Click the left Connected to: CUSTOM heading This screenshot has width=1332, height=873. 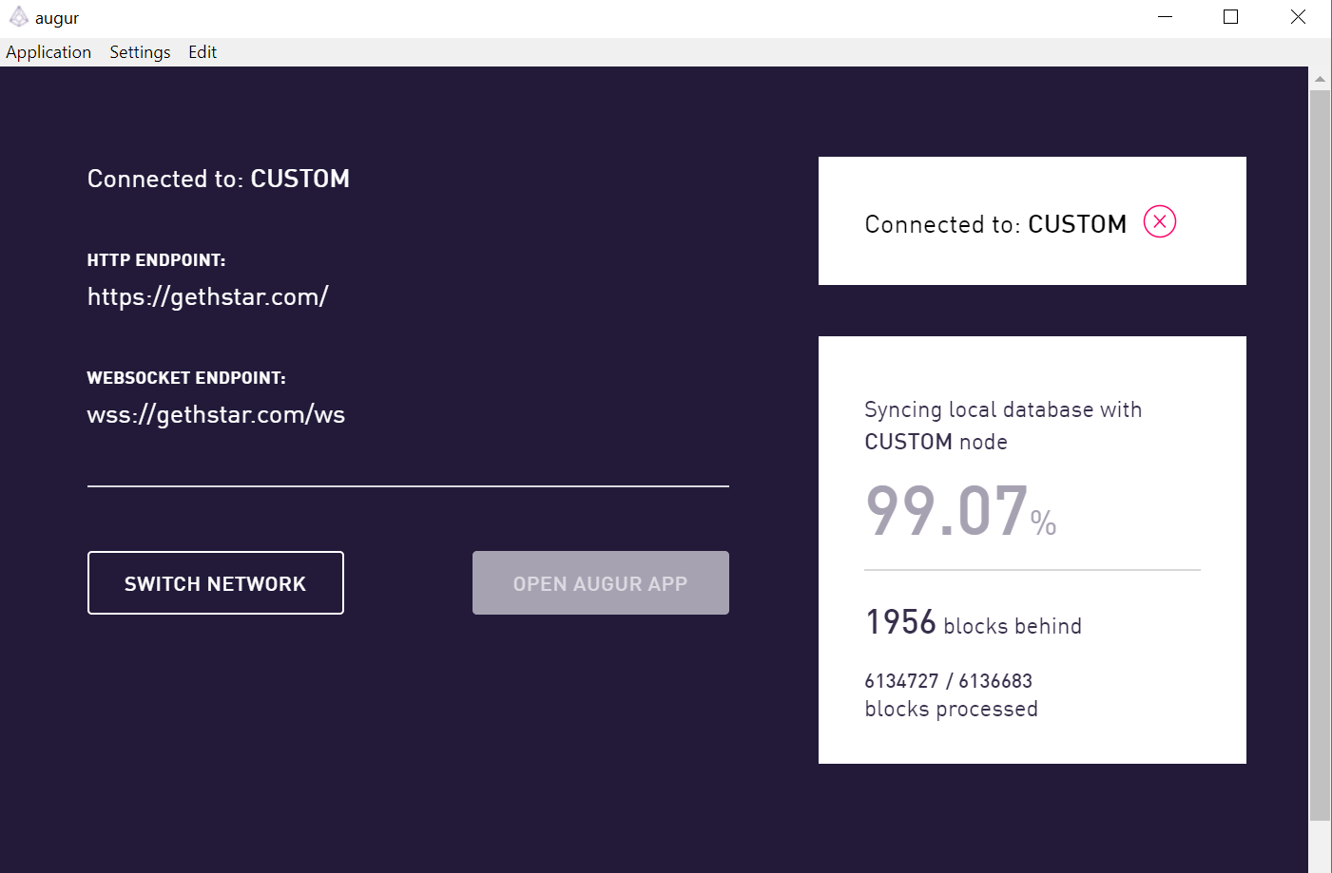click(x=219, y=179)
